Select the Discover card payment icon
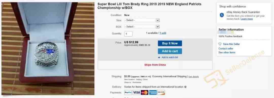This screenshot has height=98, width=274. pos(161,92)
